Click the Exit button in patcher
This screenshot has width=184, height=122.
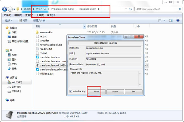click(133, 91)
